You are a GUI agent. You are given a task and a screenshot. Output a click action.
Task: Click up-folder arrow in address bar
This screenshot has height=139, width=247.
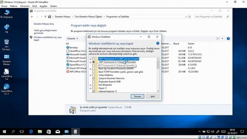tap(46, 17)
